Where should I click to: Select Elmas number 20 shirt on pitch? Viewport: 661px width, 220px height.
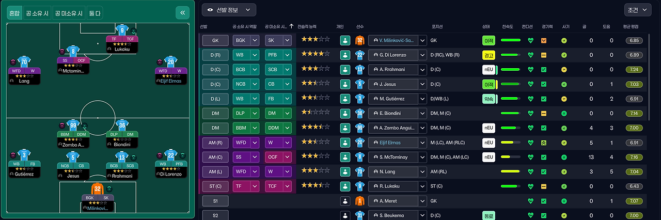point(170,62)
